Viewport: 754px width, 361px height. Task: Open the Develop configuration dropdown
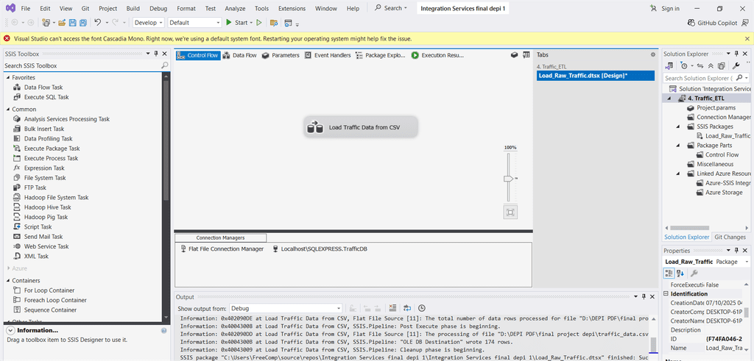[x=149, y=23]
